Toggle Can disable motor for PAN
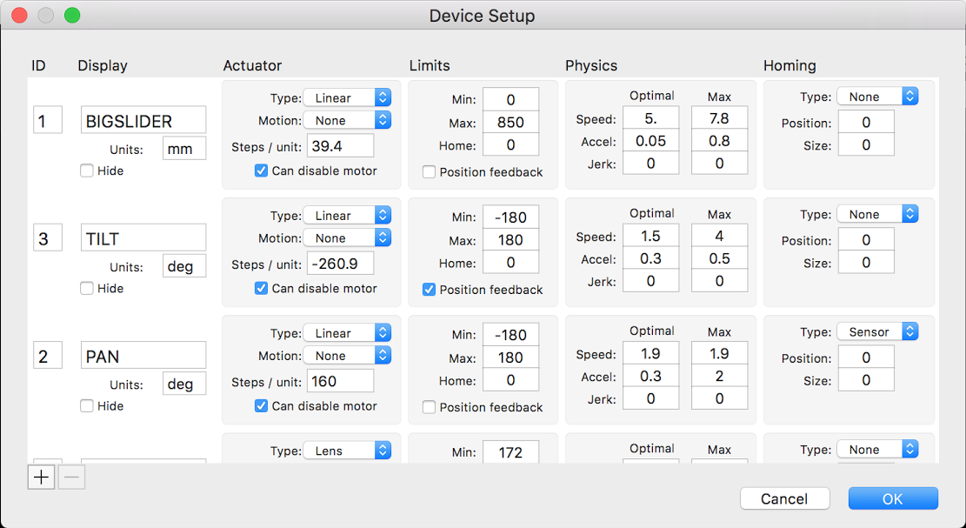This screenshot has width=966, height=528. point(261,406)
